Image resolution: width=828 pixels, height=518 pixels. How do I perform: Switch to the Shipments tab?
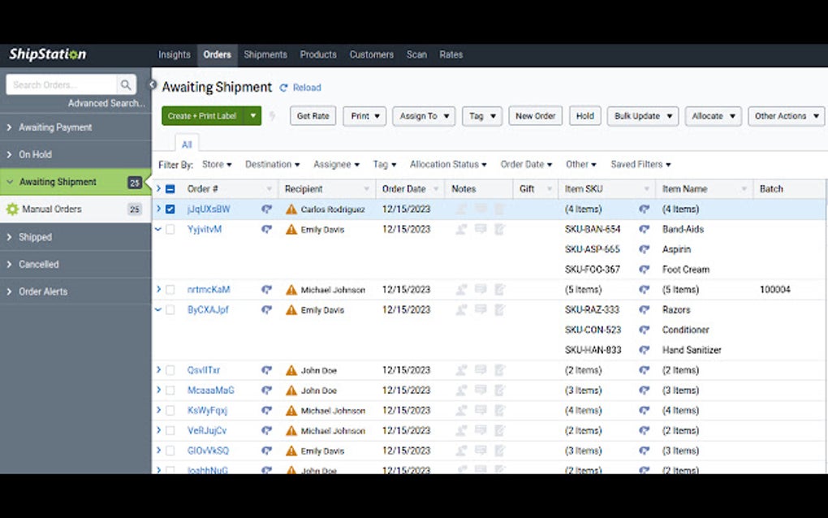pyautogui.click(x=265, y=54)
